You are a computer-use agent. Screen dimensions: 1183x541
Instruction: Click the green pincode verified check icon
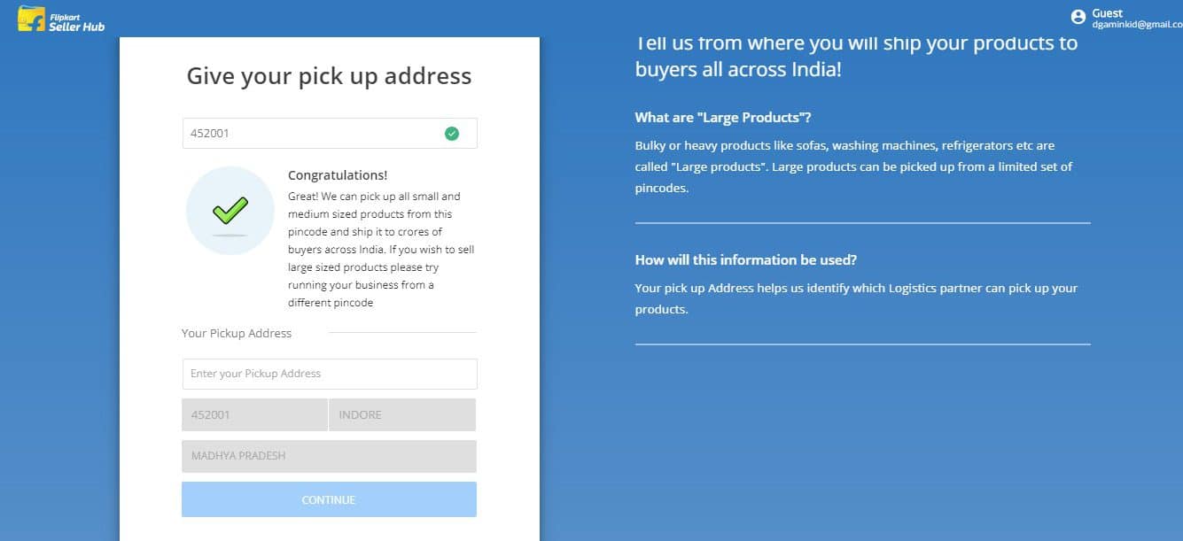(x=452, y=134)
